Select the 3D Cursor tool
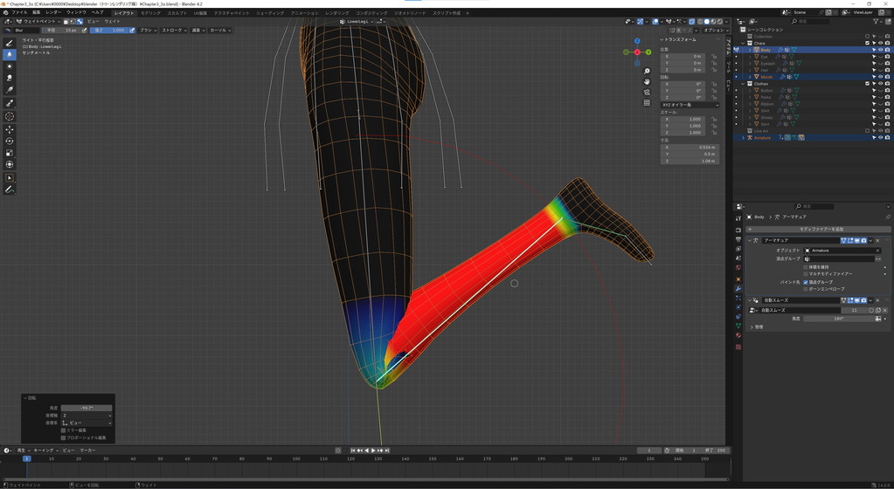 (x=9, y=116)
